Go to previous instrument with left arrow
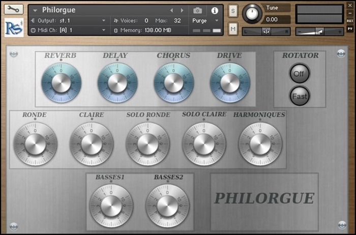The image size is (356, 235). [x=171, y=10]
